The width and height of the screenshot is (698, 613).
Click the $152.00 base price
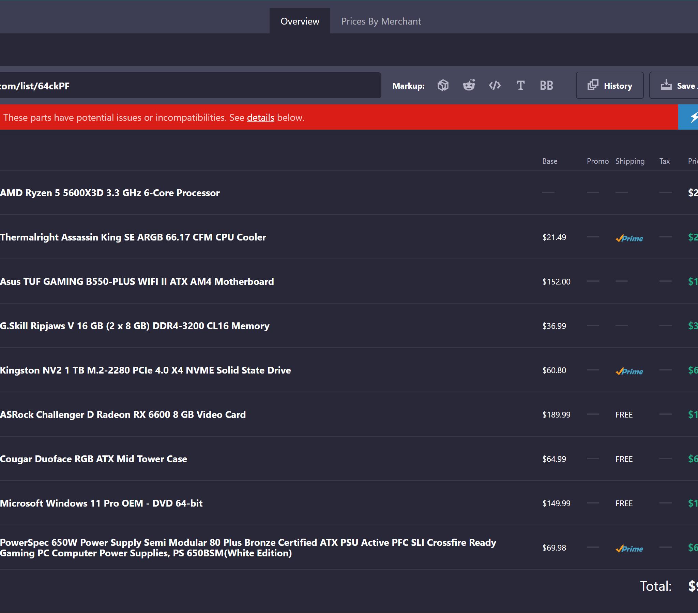pyautogui.click(x=556, y=282)
